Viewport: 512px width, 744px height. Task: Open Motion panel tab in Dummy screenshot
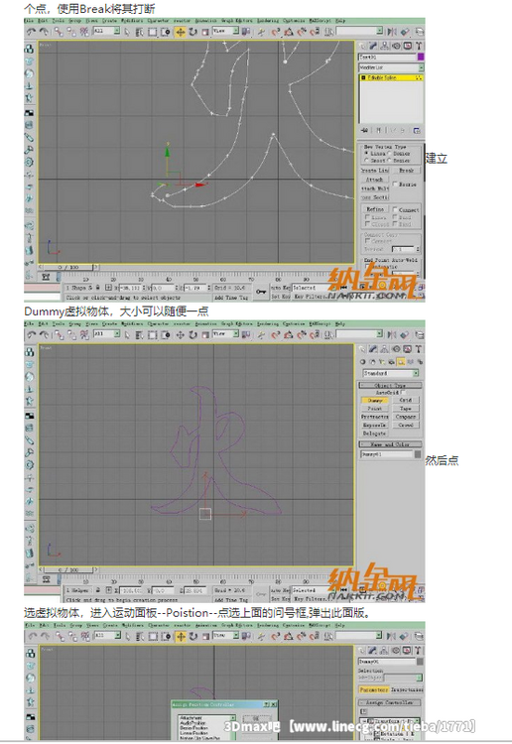tap(396, 349)
